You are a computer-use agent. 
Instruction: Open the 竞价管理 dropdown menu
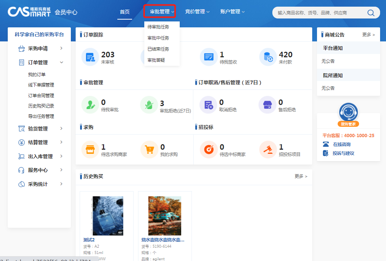click(197, 12)
